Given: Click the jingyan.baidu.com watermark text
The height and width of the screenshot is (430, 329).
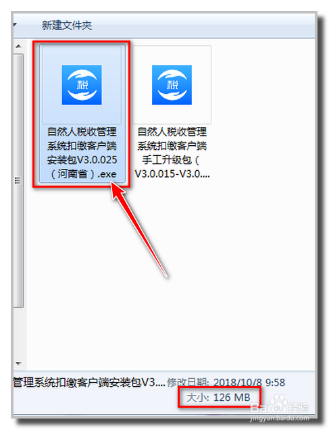Looking at the screenshot, I should [x=279, y=419].
